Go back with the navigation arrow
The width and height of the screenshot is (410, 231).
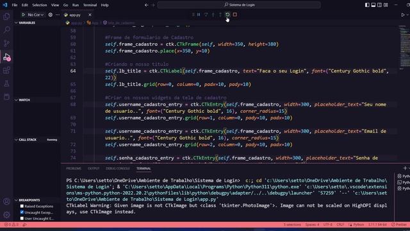point(147,5)
